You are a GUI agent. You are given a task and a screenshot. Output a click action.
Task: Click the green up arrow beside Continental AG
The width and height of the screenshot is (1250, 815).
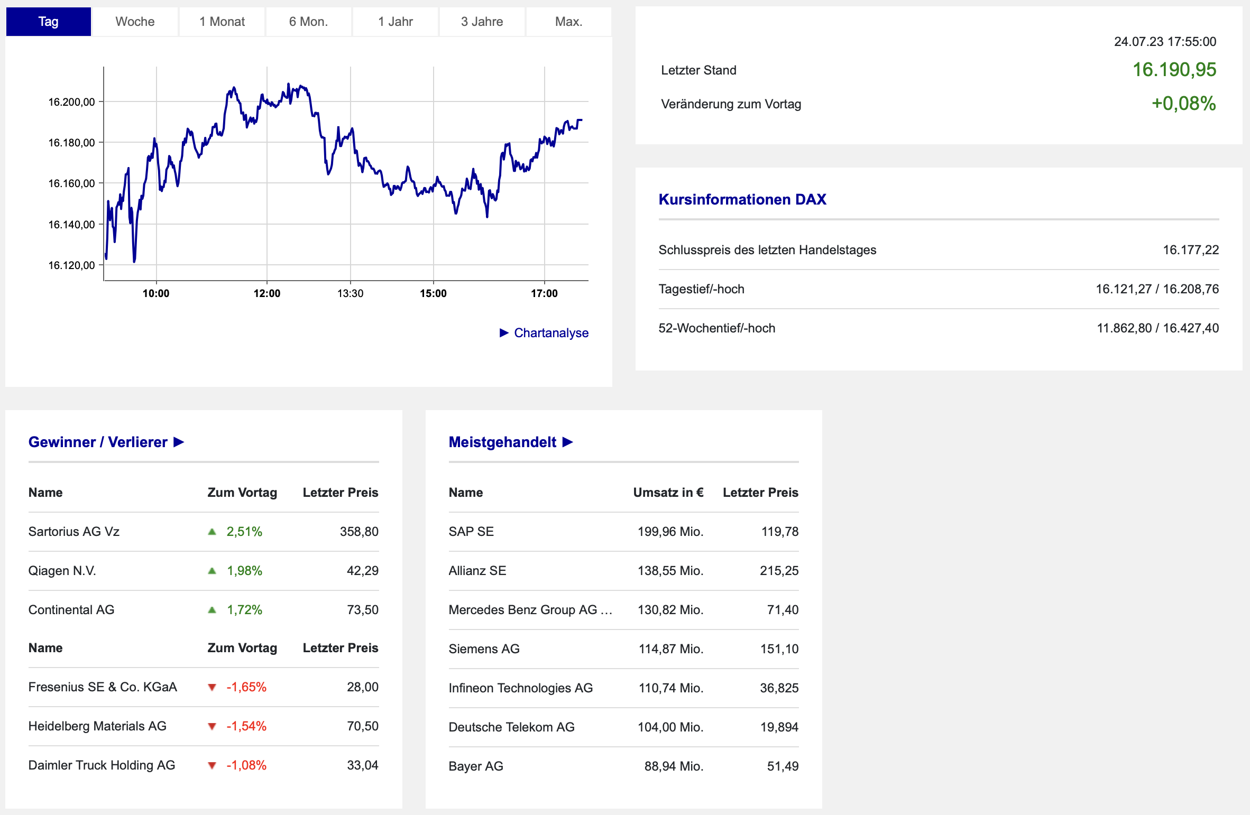point(212,610)
